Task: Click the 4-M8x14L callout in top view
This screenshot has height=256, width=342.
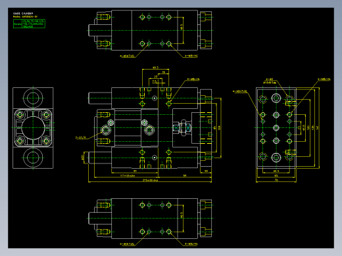Action: pos(191,56)
